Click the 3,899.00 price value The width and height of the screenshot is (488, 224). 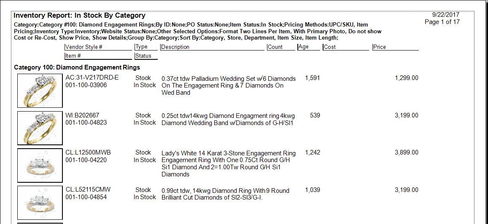tap(406, 153)
